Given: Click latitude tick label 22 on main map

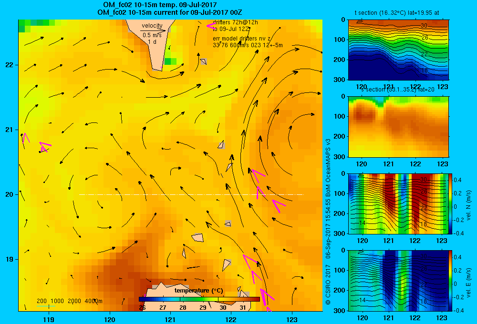Looking at the screenshot, I should coord(10,65).
